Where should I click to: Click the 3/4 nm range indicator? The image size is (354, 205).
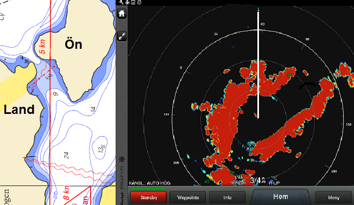tap(258, 180)
